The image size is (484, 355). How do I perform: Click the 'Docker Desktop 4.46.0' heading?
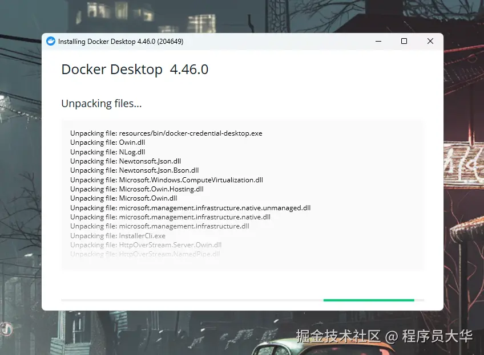[x=135, y=70]
